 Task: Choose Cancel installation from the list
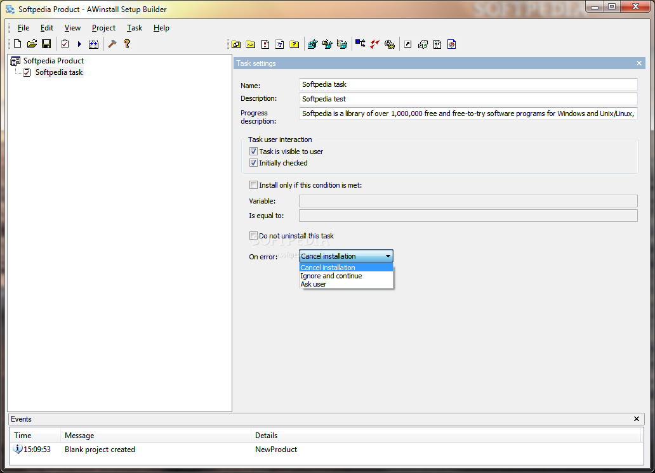click(347, 268)
